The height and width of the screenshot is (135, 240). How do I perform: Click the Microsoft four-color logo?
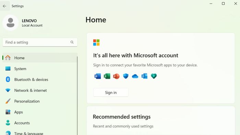click(96, 42)
